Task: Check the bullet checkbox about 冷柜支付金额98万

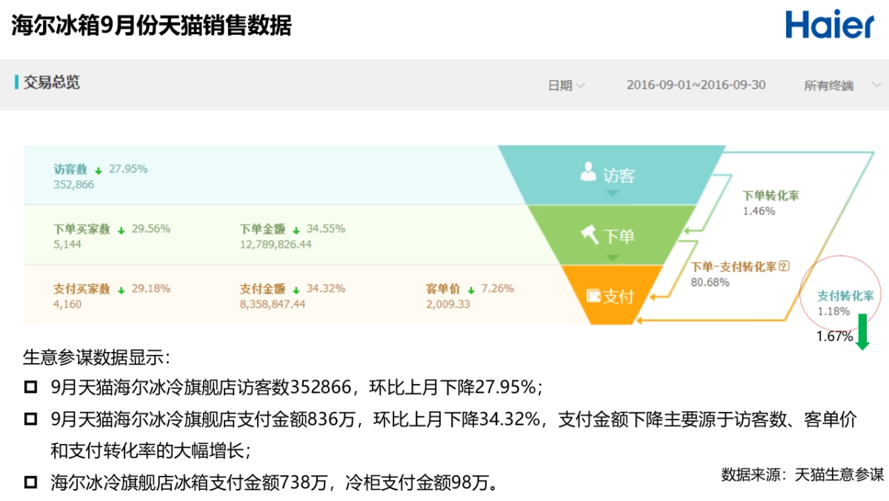Action: 31,482
